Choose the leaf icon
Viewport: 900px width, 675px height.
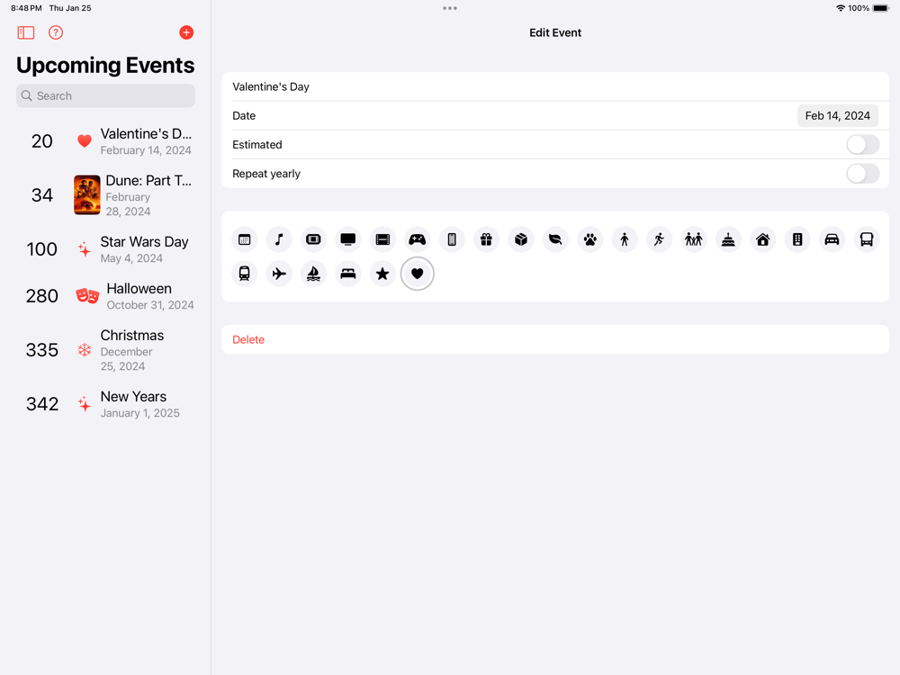555,239
